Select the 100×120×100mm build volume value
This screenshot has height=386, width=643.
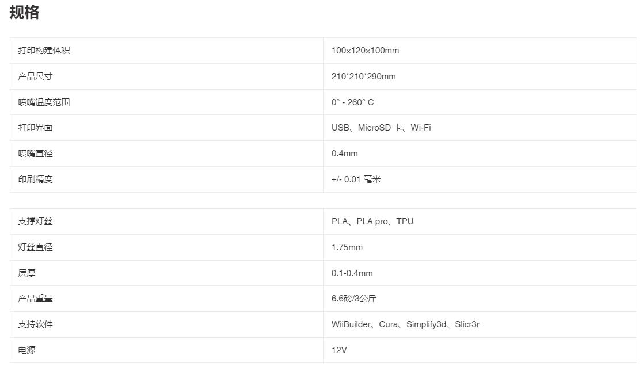365,51
